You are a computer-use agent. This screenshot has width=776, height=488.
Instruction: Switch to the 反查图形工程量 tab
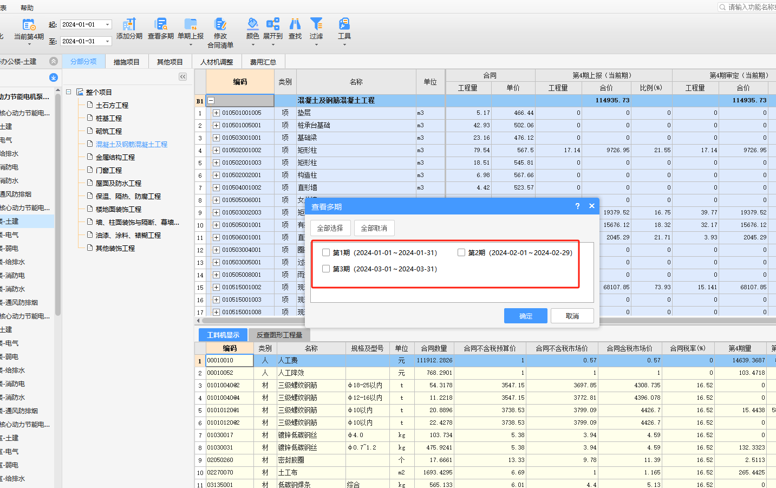tap(279, 335)
